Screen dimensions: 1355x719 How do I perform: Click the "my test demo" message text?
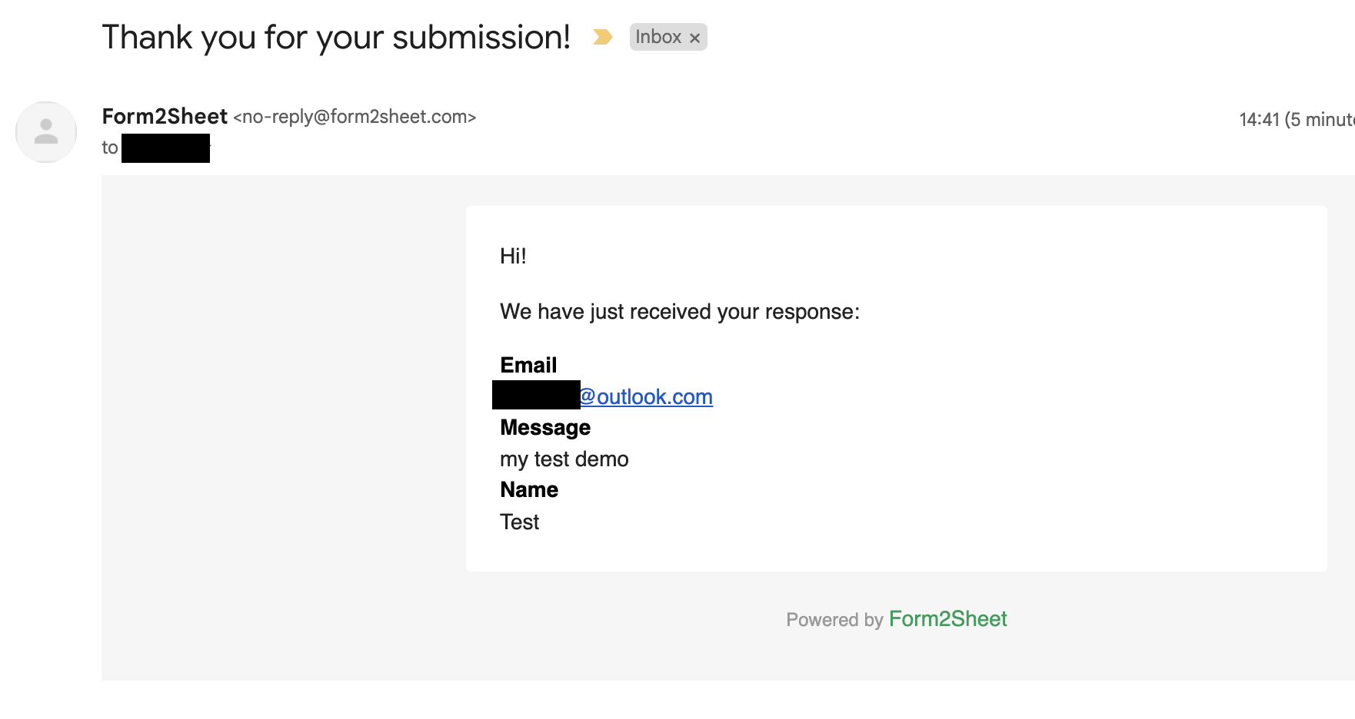(x=564, y=459)
